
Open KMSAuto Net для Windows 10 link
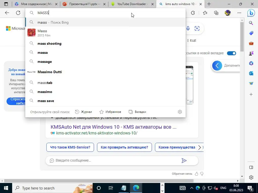tap(114, 127)
